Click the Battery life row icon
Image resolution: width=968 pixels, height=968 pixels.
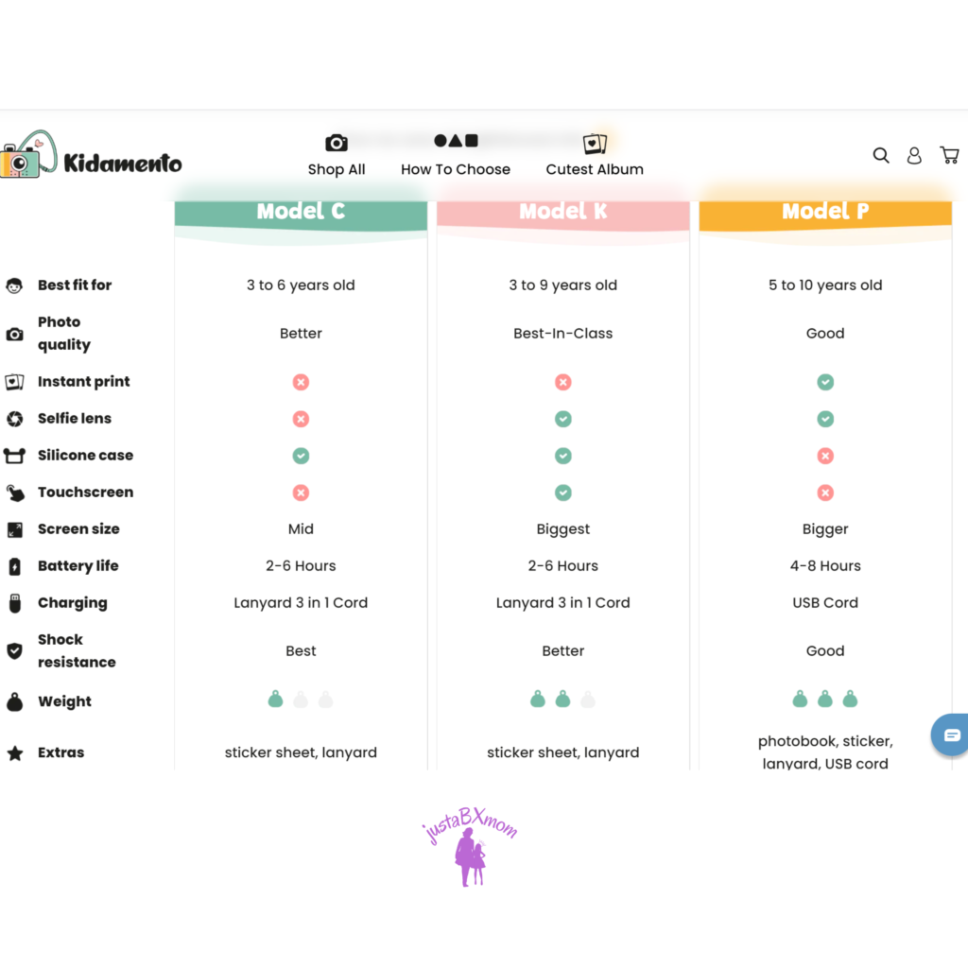[x=14, y=566]
